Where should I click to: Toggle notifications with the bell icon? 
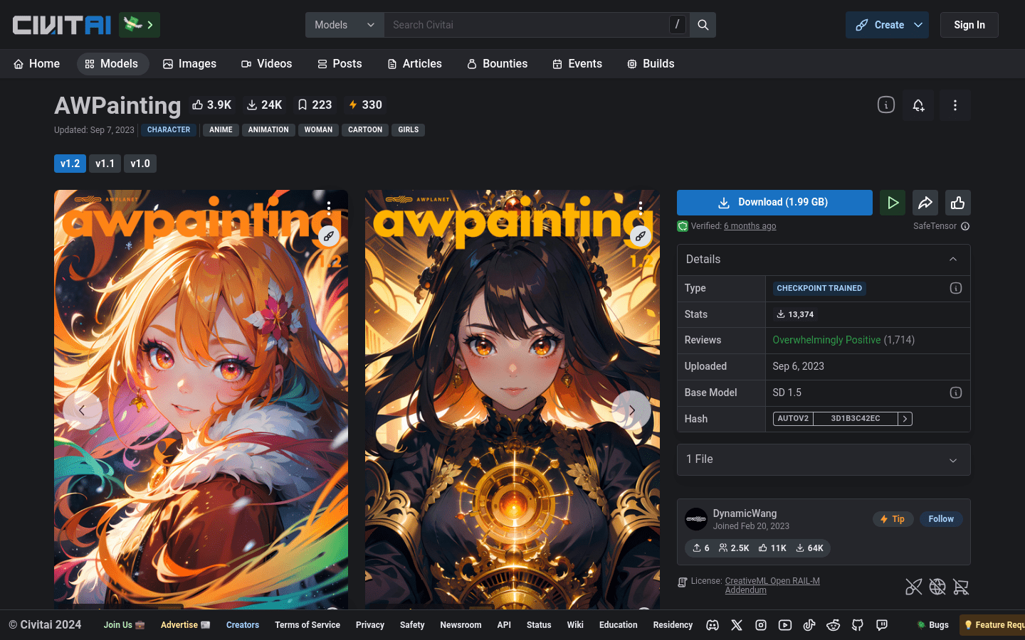[918, 105]
